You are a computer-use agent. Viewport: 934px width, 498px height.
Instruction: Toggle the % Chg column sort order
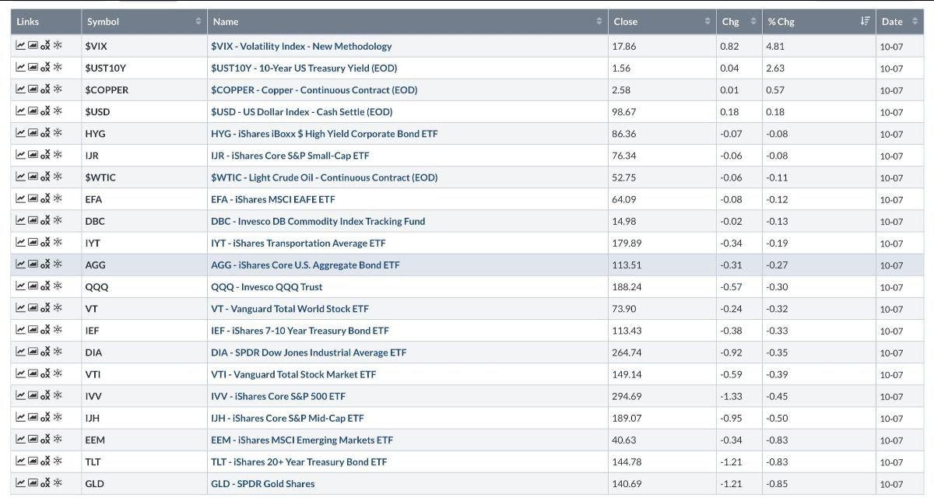click(819, 22)
